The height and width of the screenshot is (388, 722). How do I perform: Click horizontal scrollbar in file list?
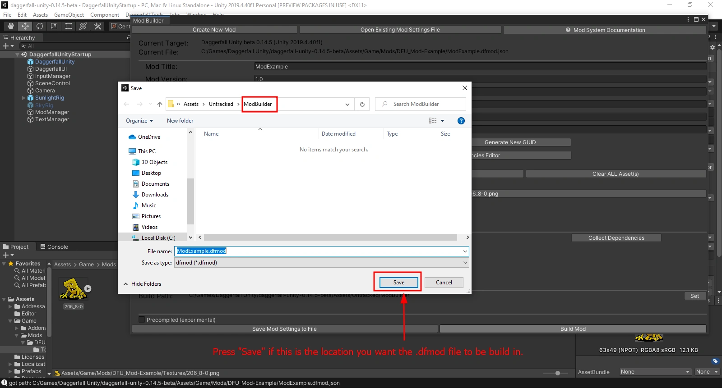click(331, 237)
